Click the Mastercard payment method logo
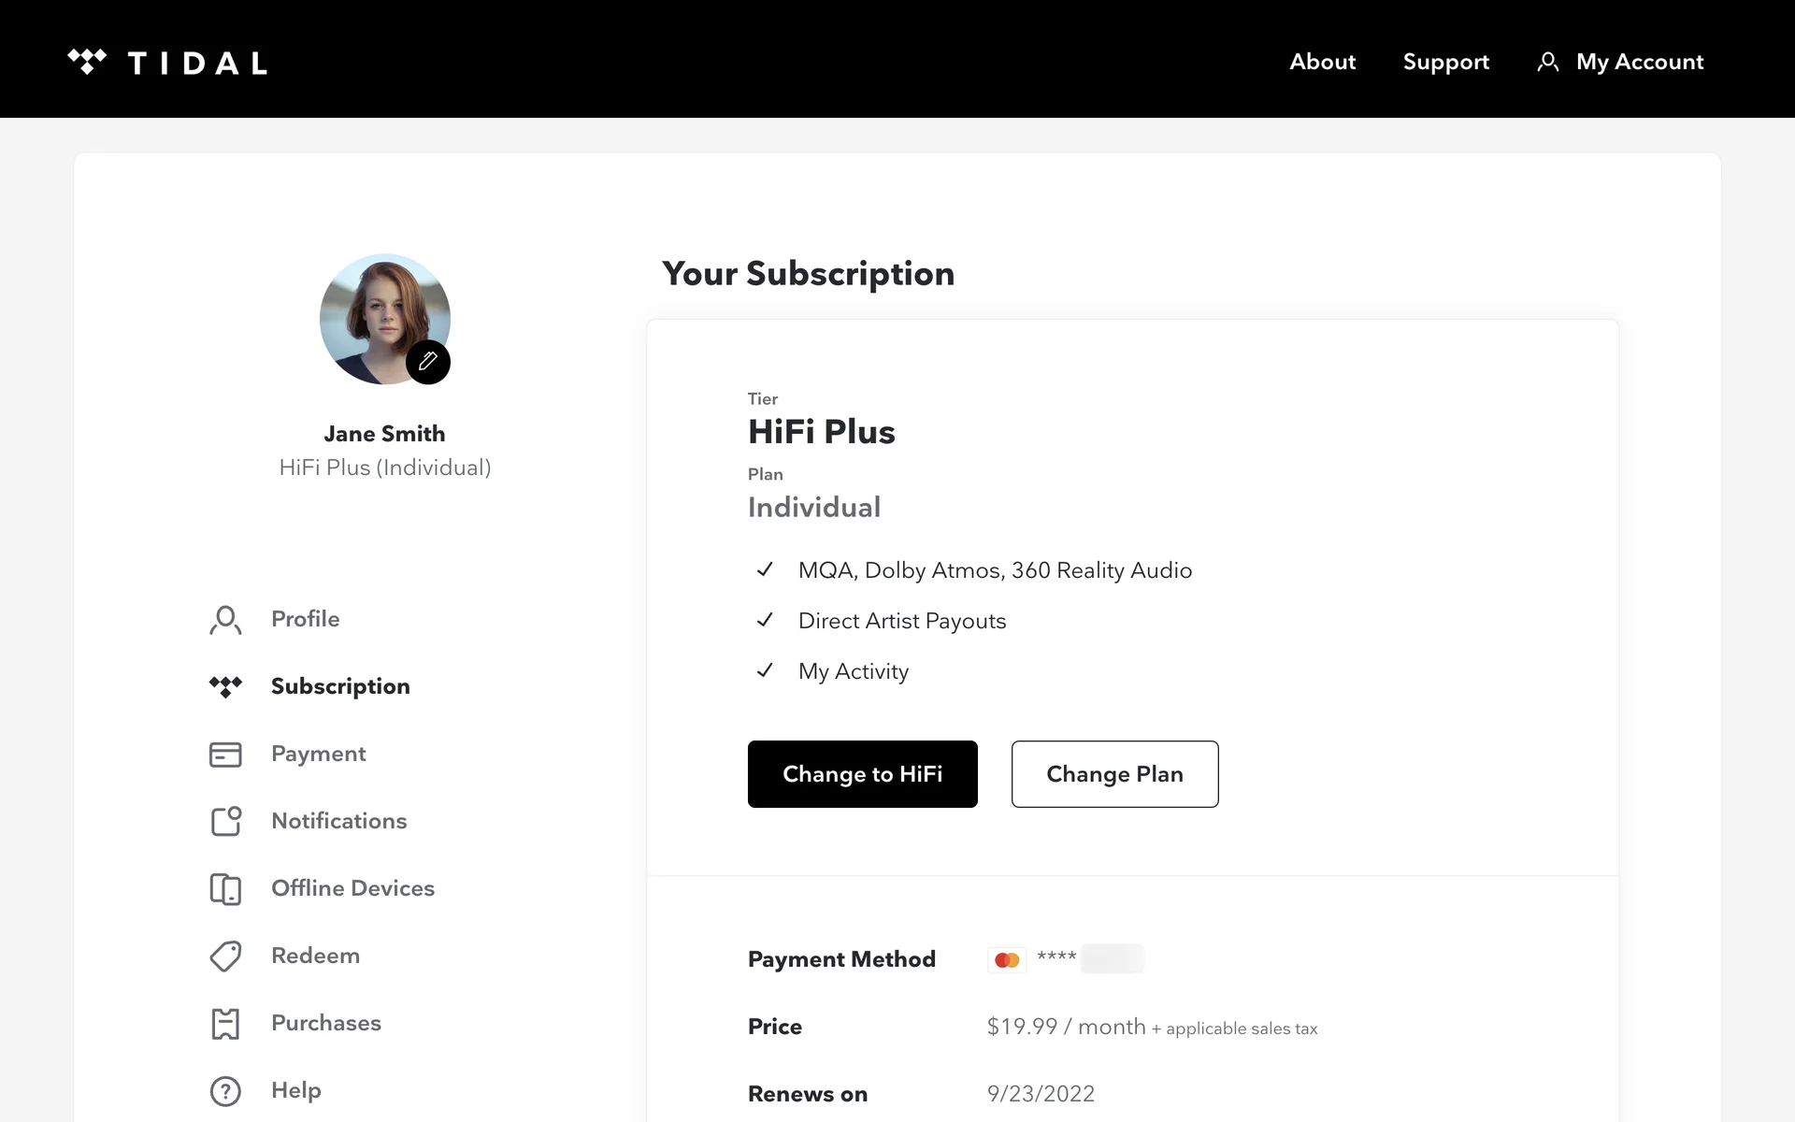This screenshot has height=1122, width=1795. pos(1007,959)
